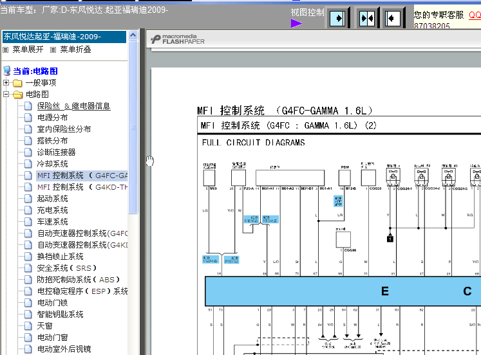Select MFI 控制系统 (G4FC-GA tree item
Viewport: 481px width, 355px height.
(x=82, y=176)
